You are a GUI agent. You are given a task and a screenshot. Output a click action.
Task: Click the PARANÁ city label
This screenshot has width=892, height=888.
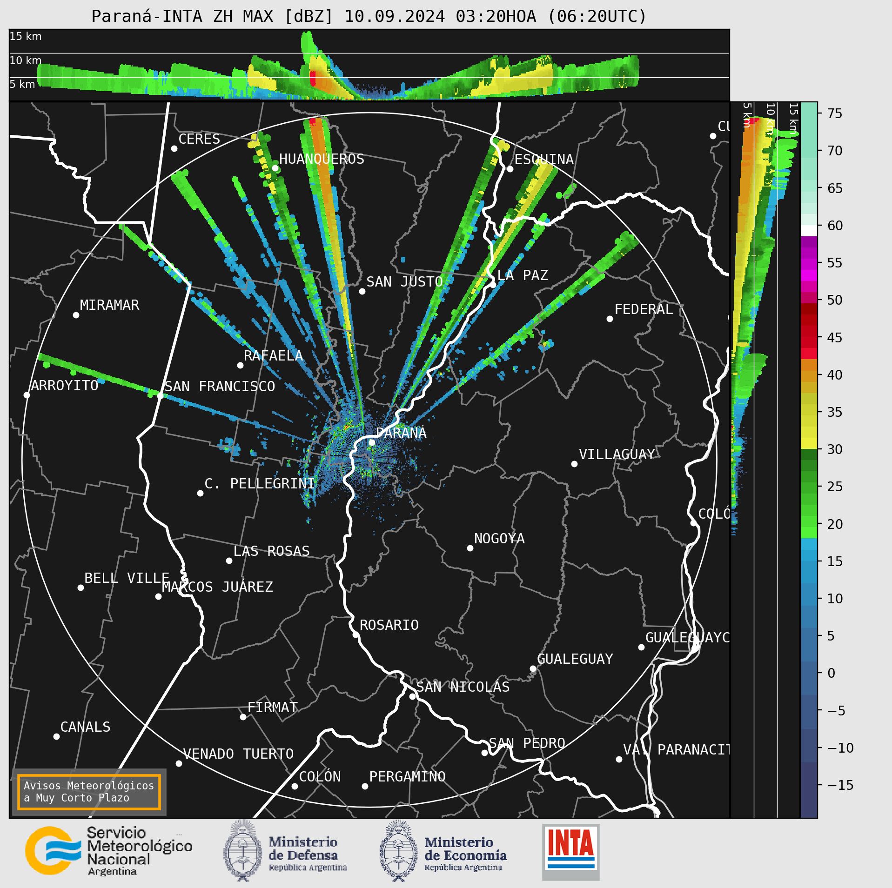pyautogui.click(x=401, y=433)
